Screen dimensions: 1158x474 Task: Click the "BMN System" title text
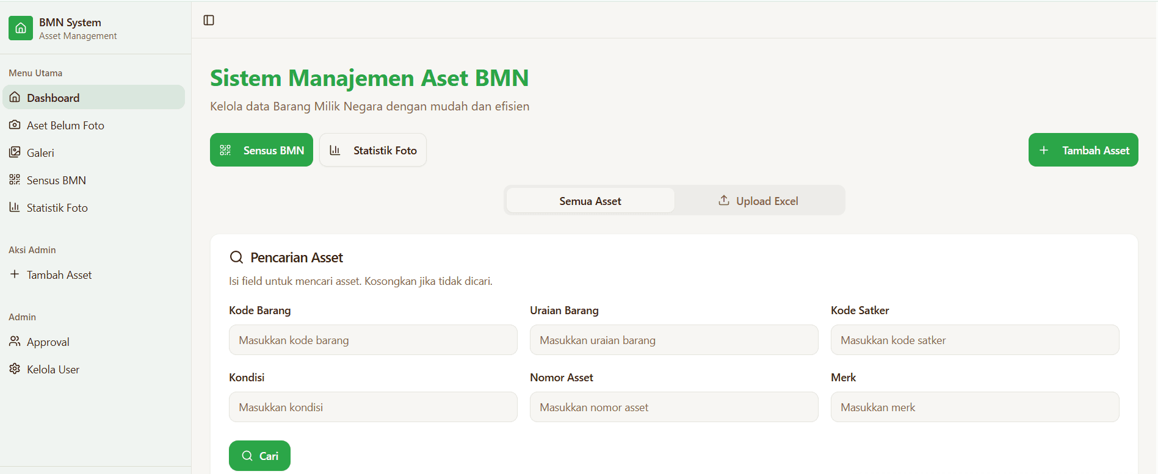click(70, 22)
